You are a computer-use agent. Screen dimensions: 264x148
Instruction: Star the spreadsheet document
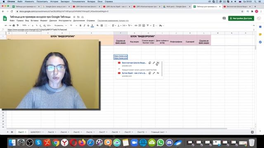74,17
